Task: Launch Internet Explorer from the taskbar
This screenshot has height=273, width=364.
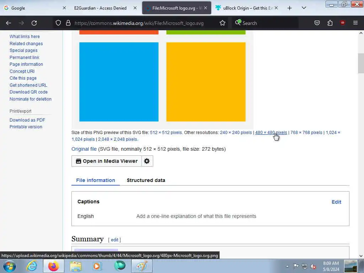Action: pyautogui.click(x=32, y=266)
